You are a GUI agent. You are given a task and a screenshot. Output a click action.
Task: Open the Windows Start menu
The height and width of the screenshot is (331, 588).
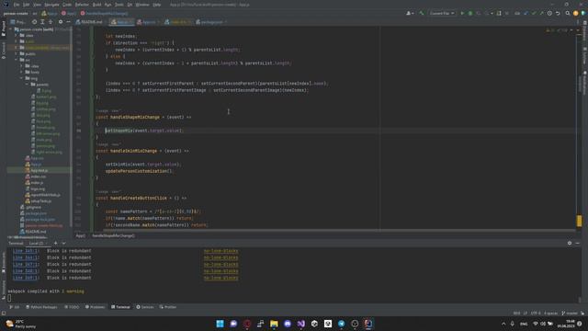pos(220,324)
